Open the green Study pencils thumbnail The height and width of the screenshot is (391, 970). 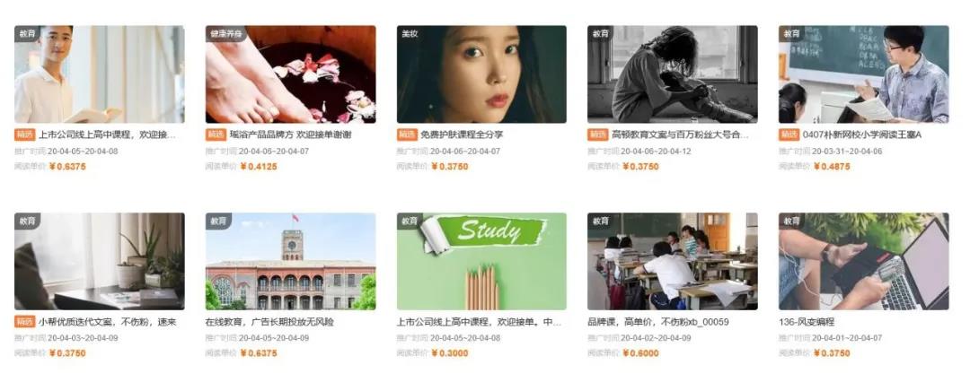(481, 261)
